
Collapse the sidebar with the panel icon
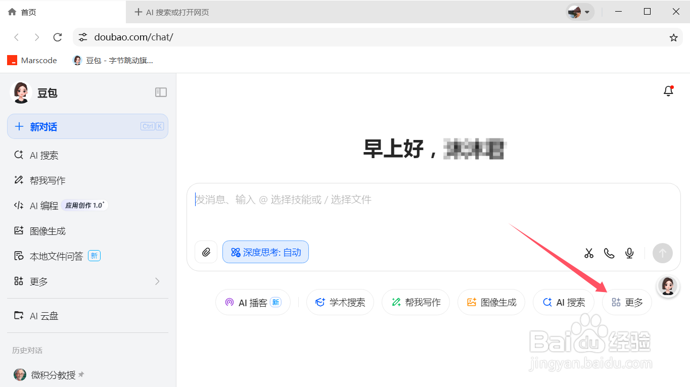click(161, 92)
